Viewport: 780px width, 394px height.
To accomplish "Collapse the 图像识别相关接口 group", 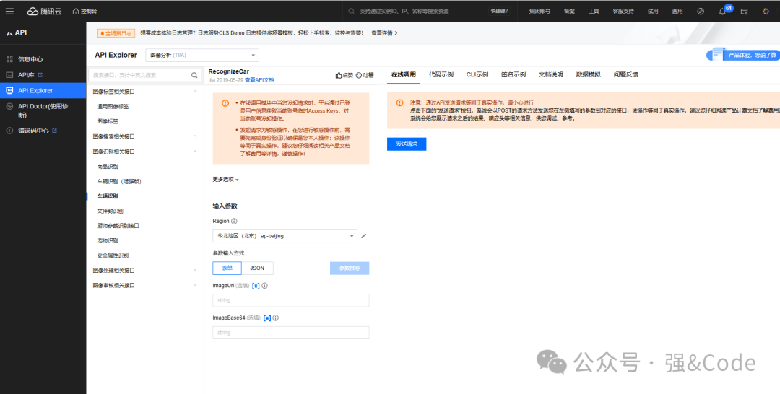I will 144,152.
